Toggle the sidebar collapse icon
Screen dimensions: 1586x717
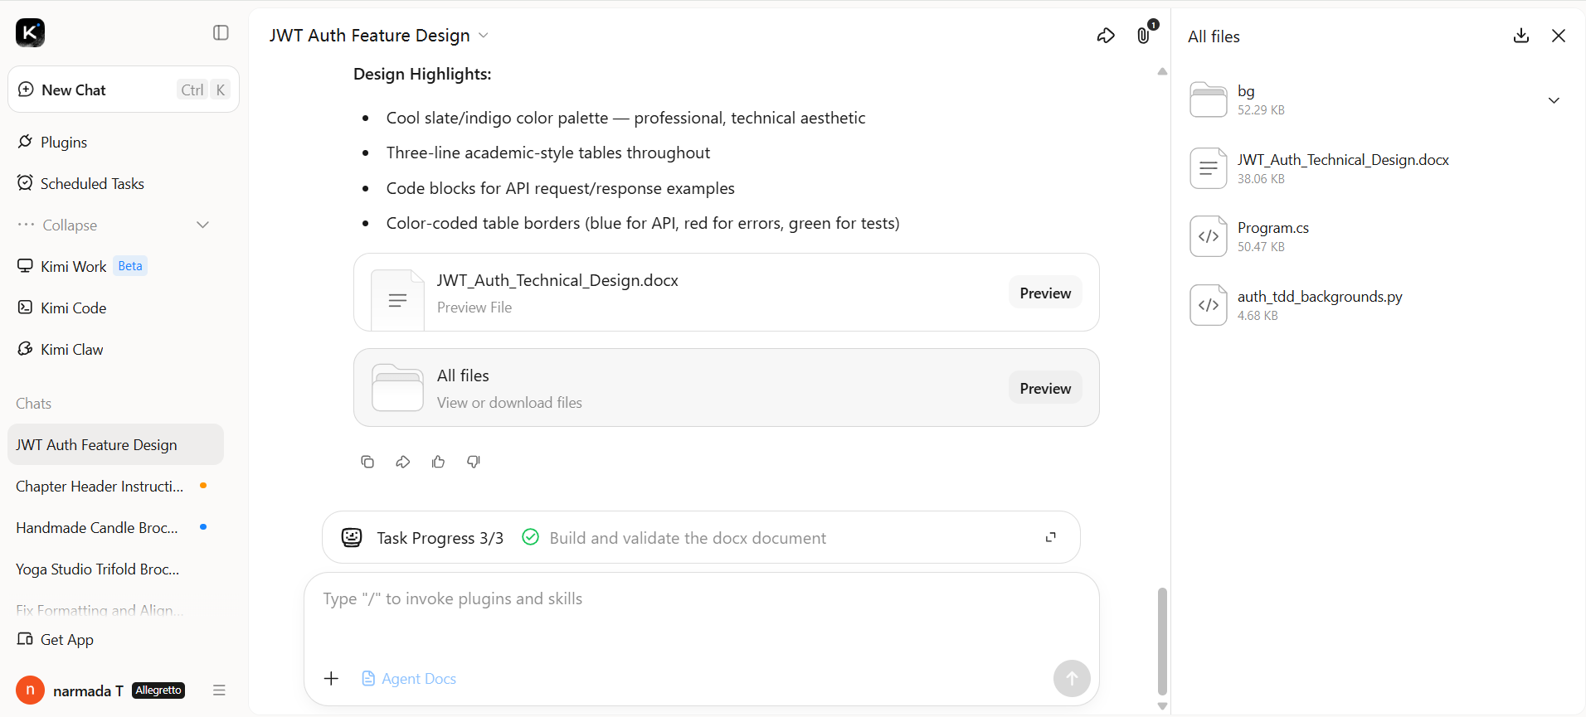point(221,32)
